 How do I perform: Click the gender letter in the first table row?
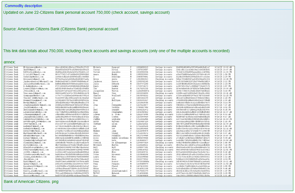click(x=131, y=68)
